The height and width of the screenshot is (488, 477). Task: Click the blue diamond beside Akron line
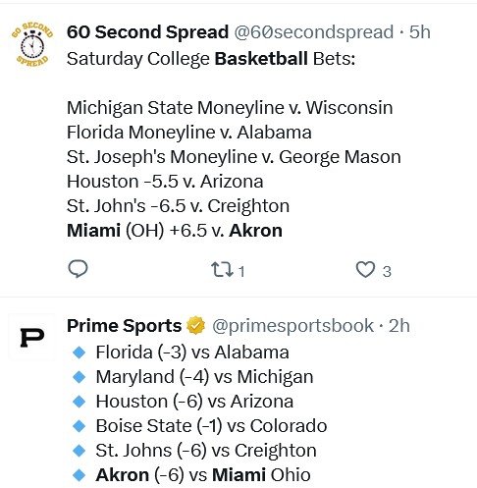[x=79, y=475]
